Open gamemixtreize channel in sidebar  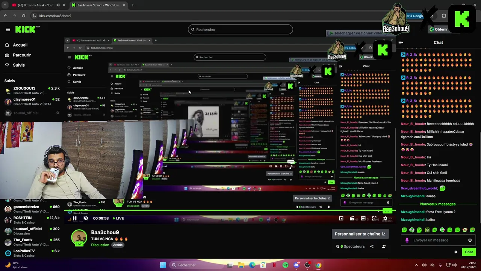tap(32, 209)
